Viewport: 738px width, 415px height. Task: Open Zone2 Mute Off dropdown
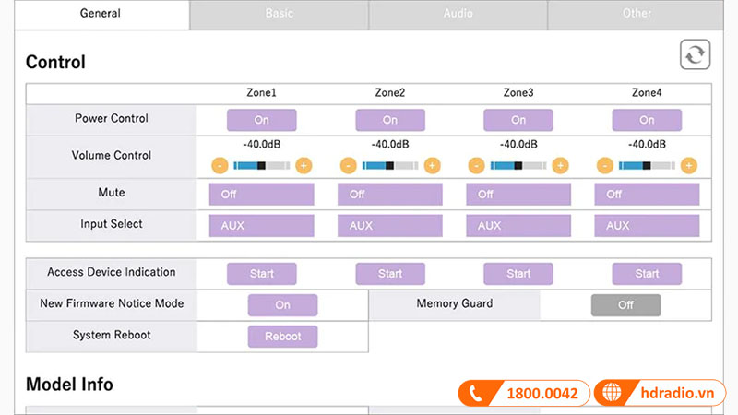pyautogui.click(x=390, y=195)
